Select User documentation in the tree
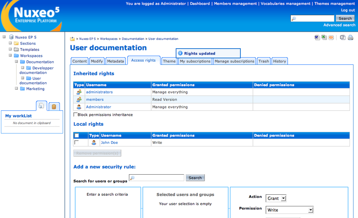This screenshot has height=218, width=358. pyautogui.click(x=33, y=80)
